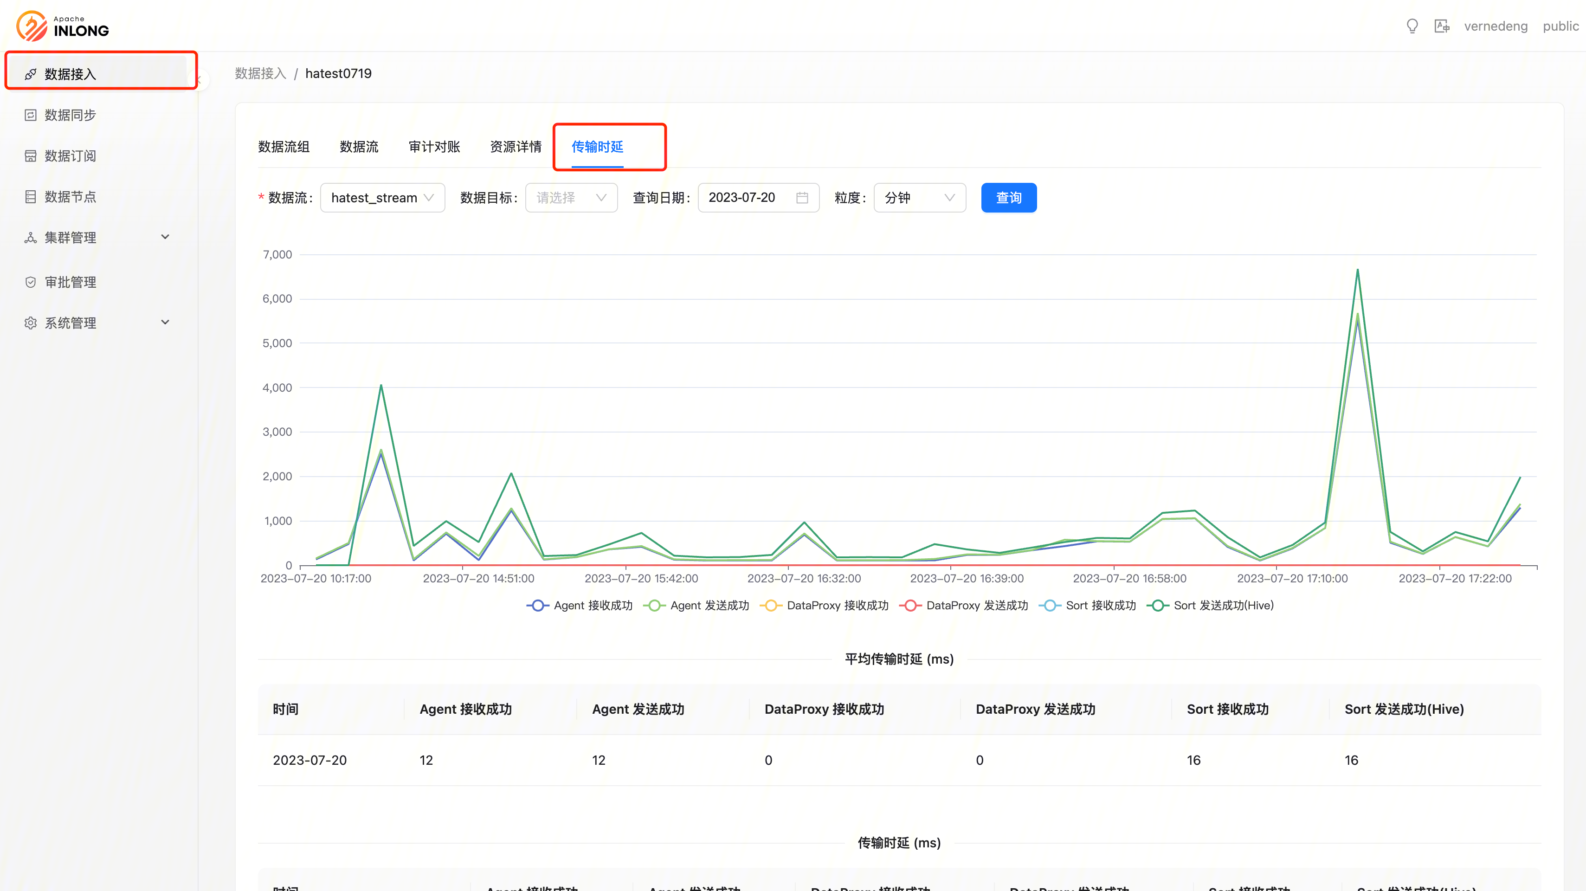The width and height of the screenshot is (1586, 891).
Task: Open 数据同步 via its sidebar icon
Action: (x=30, y=115)
